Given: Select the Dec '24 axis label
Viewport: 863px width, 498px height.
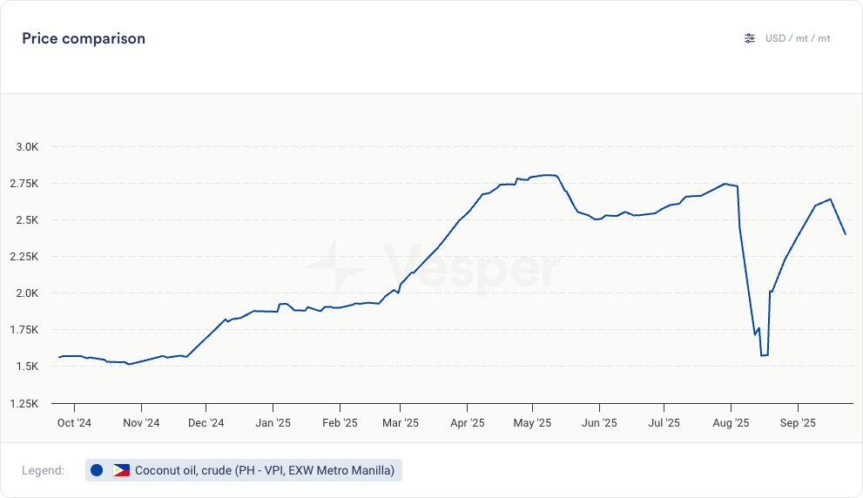Looking at the screenshot, I should point(206,423).
